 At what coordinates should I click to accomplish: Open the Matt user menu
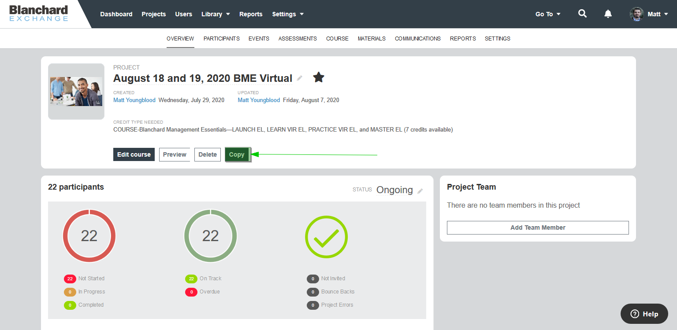pyautogui.click(x=657, y=14)
